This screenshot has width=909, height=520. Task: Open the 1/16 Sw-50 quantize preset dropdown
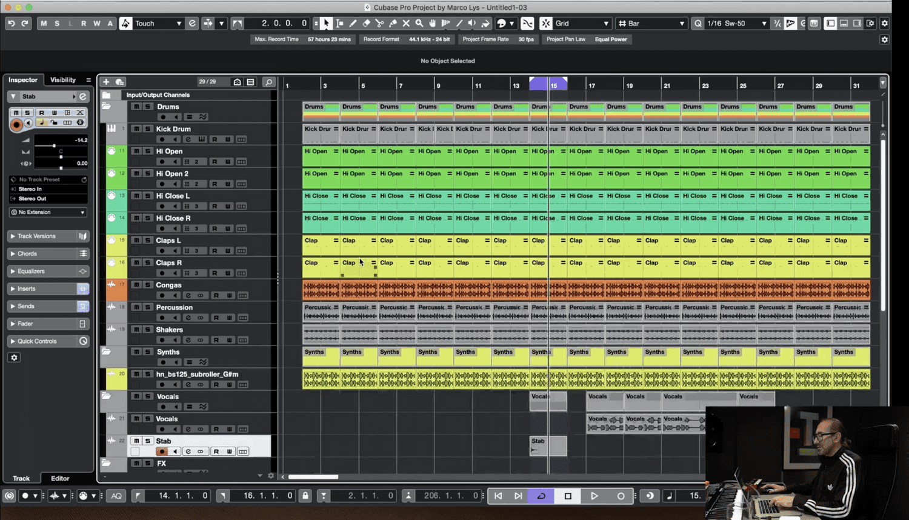pos(736,23)
